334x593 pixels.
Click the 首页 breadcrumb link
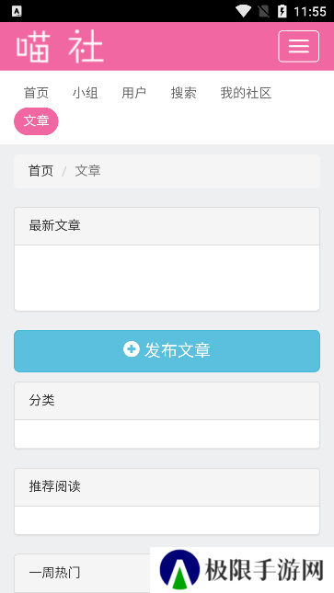40,171
